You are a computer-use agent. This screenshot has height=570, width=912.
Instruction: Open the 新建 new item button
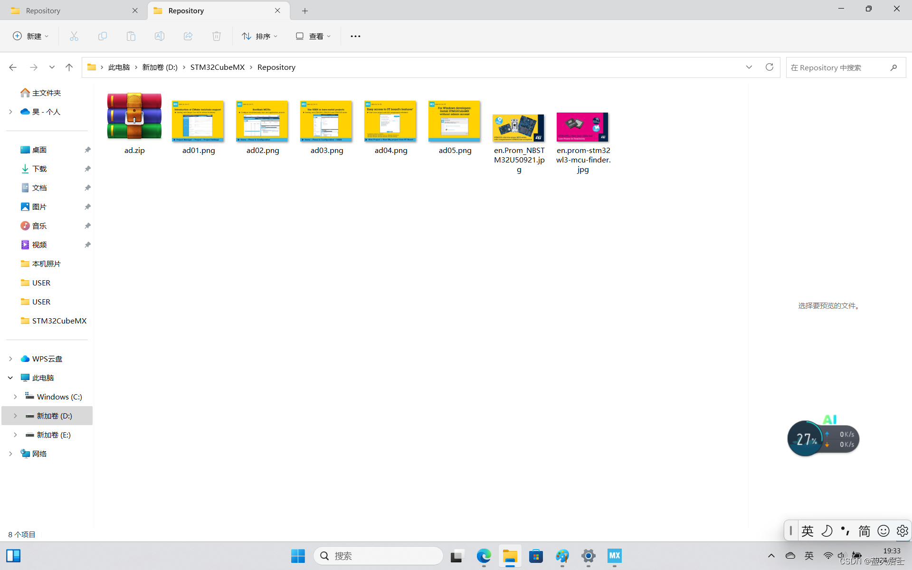(x=30, y=36)
